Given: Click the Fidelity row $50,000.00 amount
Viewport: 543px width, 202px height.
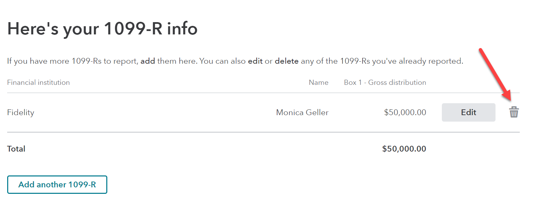Looking at the screenshot, I should tap(405, 112).
